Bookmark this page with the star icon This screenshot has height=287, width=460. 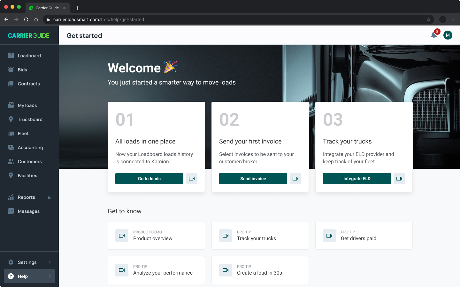(428, 19)
